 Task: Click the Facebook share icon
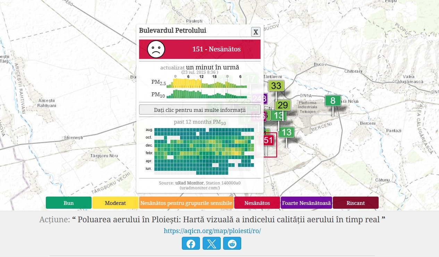click(191, 243)
